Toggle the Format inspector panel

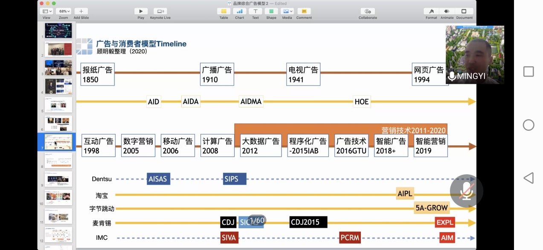tap(431, 11)
